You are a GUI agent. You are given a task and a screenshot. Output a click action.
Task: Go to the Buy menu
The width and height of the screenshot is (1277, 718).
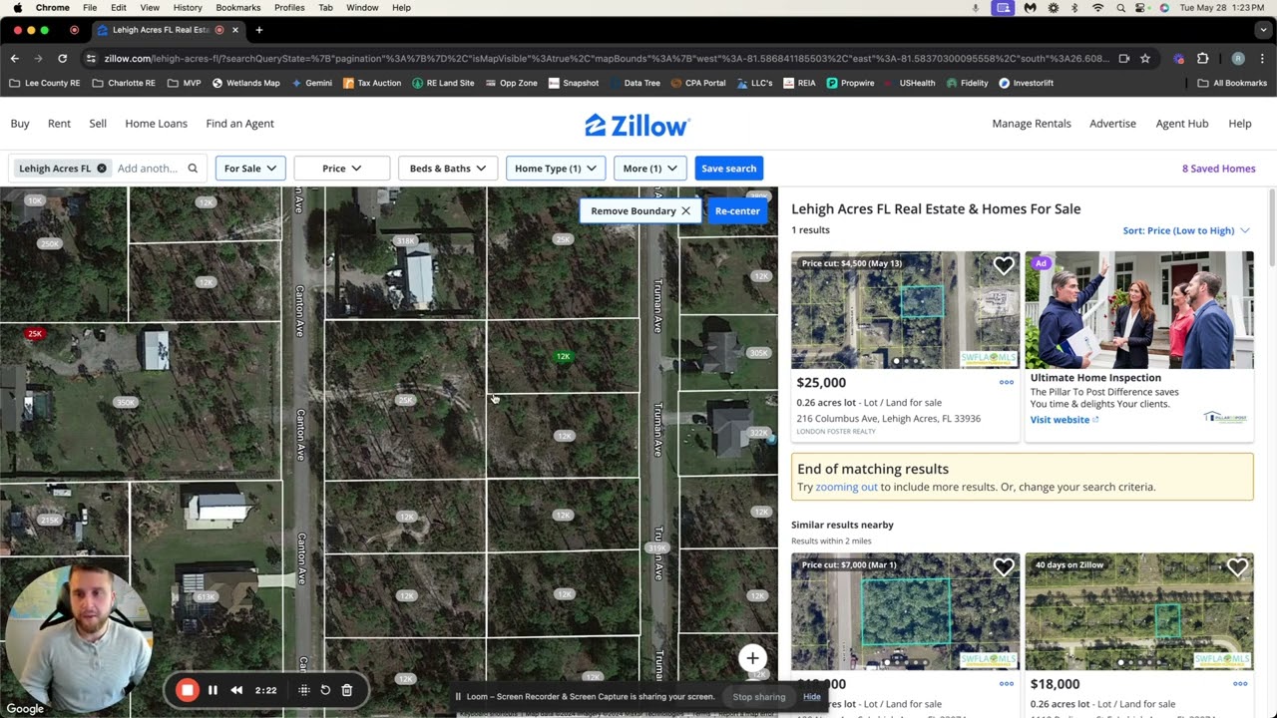20,124
